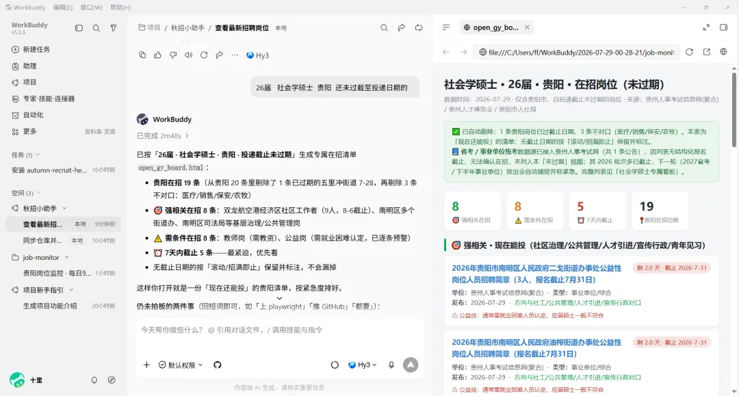This screenshot has height=396, width=739.
Task: Collapse the 项目新手指引 space
Action: pos(72,290)
